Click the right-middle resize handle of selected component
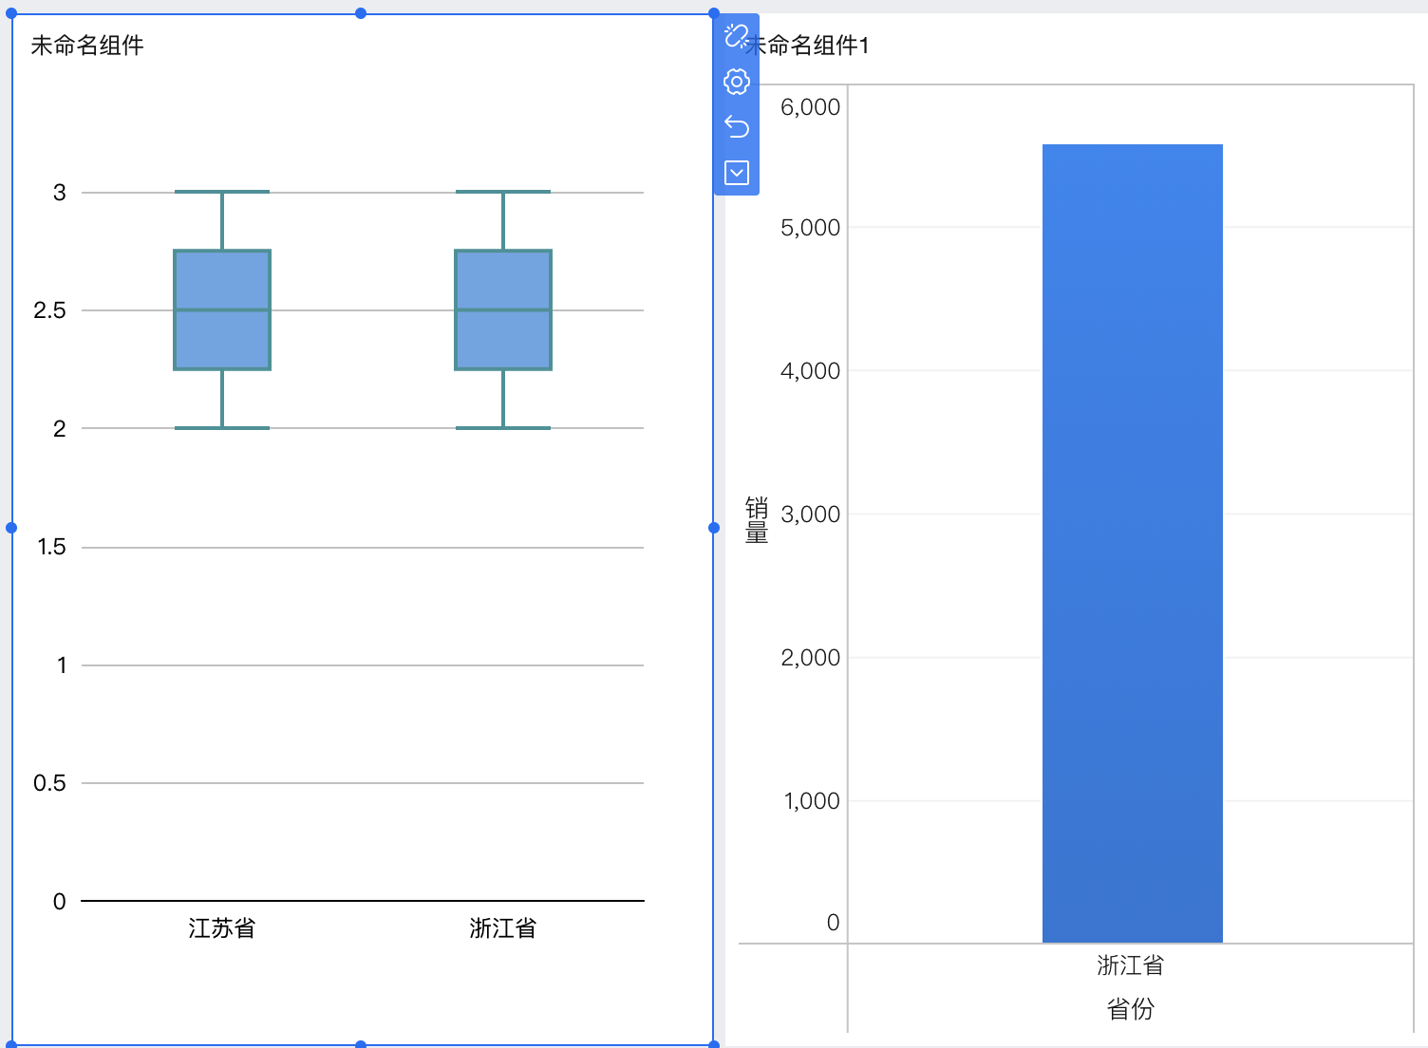The image size is (1428, 1048). (x=714, y=528)
